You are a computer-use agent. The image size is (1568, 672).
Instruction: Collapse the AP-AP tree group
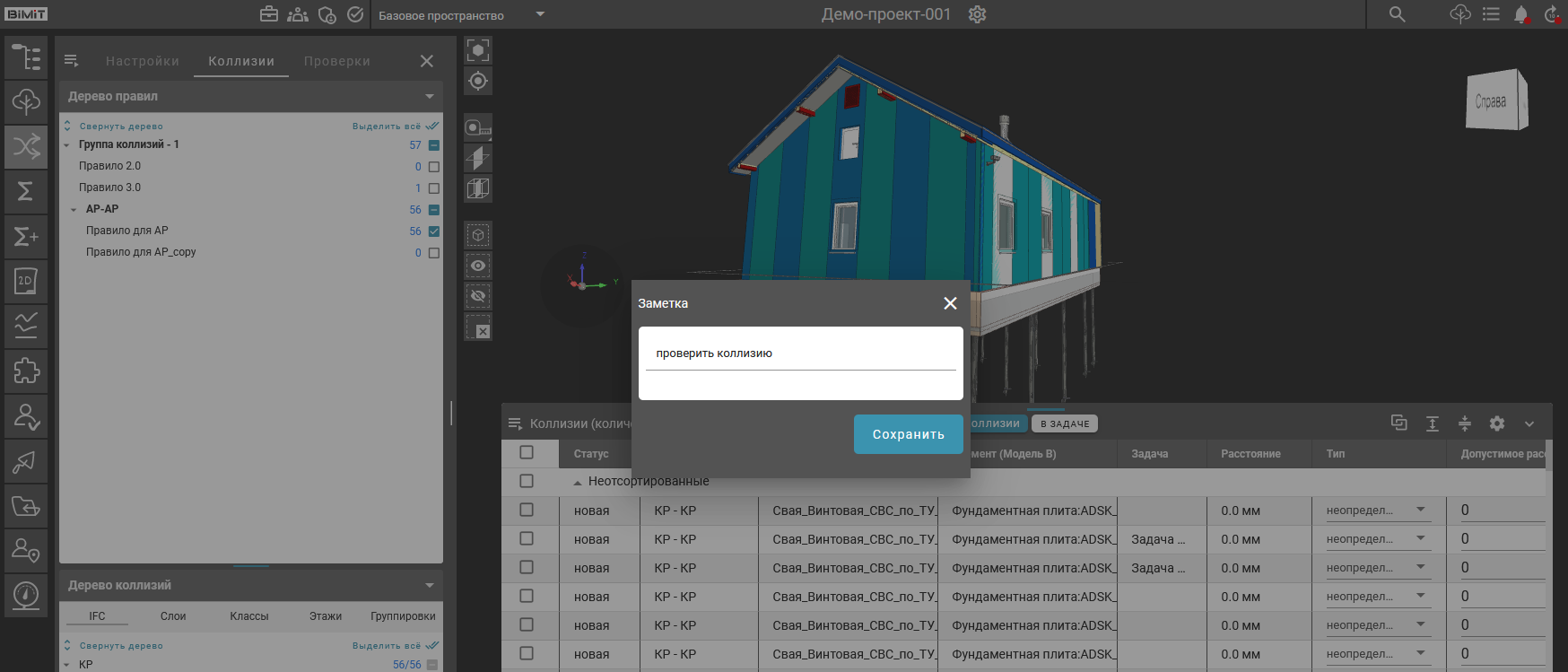click(x=74, y=210)
